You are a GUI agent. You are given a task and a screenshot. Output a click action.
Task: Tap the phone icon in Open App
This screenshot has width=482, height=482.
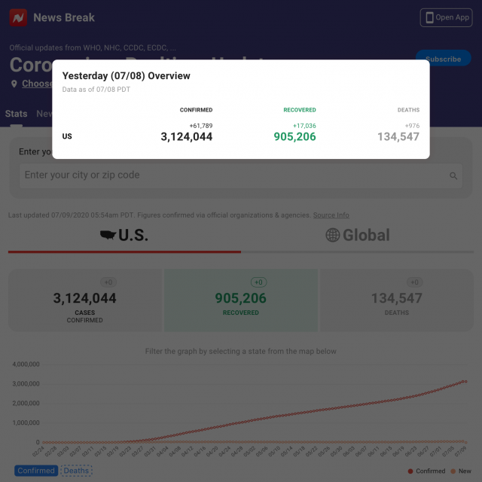(429, 17)
